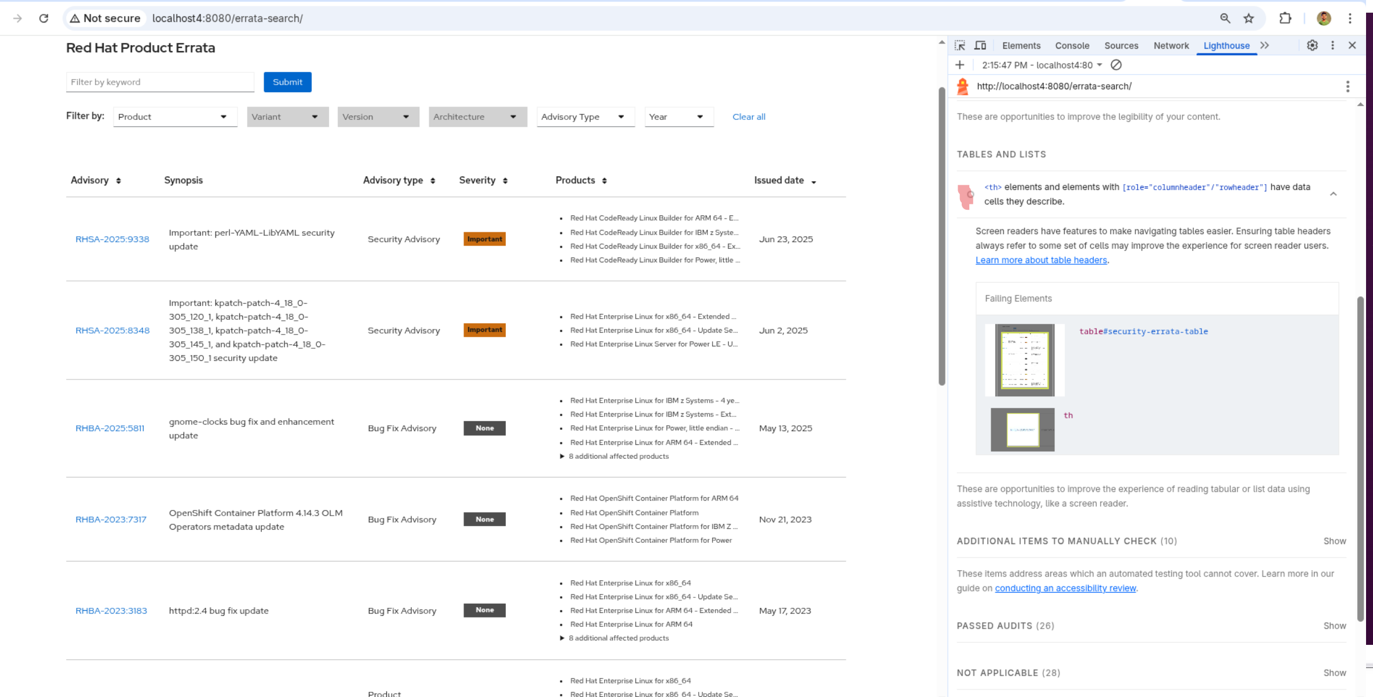
Task: Reload the page using the refresh icon
Action: coord(43,19)
